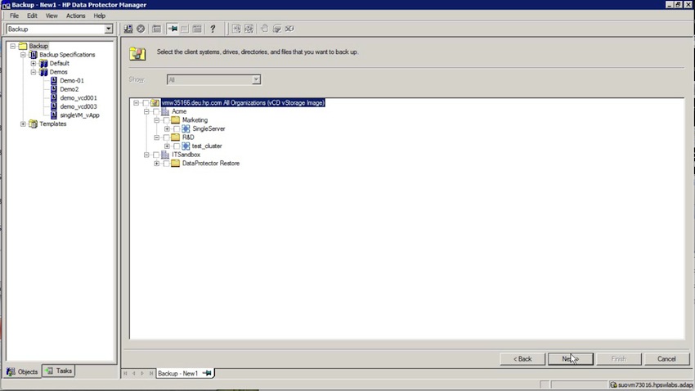Open the File menu

pyautogui.click(x=14, y=16)
